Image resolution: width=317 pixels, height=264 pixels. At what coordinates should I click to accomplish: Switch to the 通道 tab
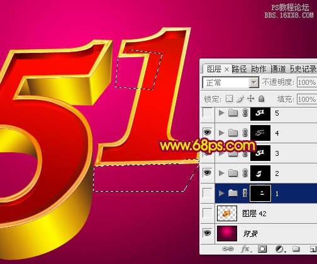coord(278,69)
